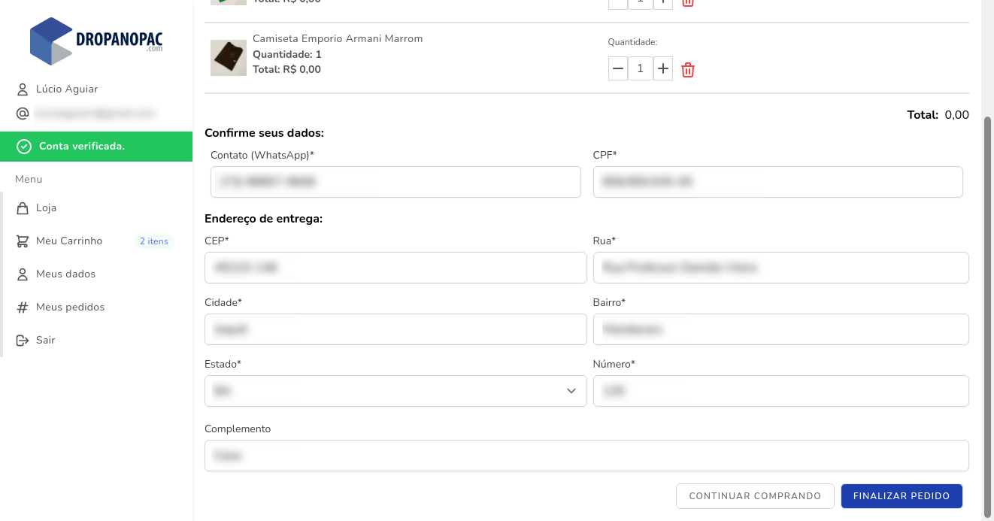Delete the Camiseta Emporio Armani Marrom item
This screenshot has width=994, height=521.
pyautogui.click(x=688, y=70)
